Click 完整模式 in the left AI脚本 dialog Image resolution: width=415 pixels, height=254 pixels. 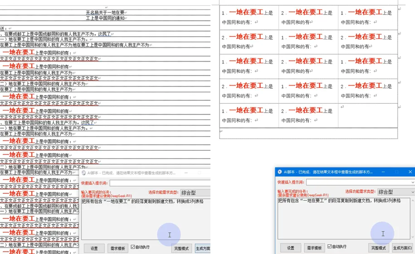tap(181, 249)
